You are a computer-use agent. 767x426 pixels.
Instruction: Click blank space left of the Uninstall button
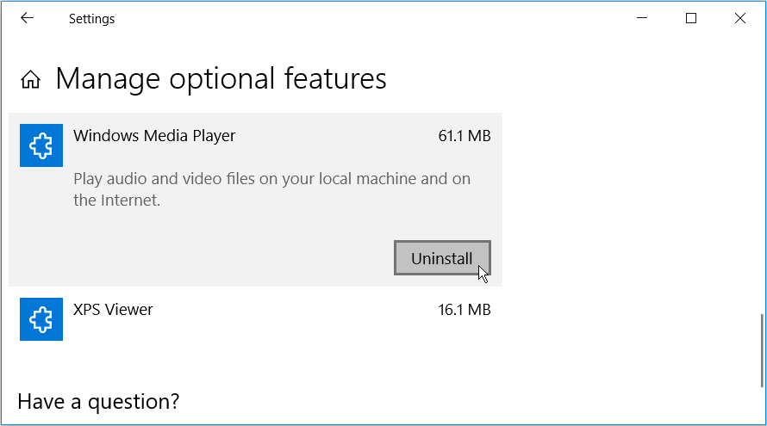coord(215,258)
